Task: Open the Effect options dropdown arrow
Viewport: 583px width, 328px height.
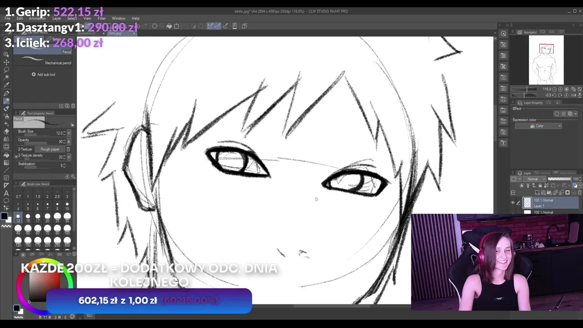Action: (576, 113)
